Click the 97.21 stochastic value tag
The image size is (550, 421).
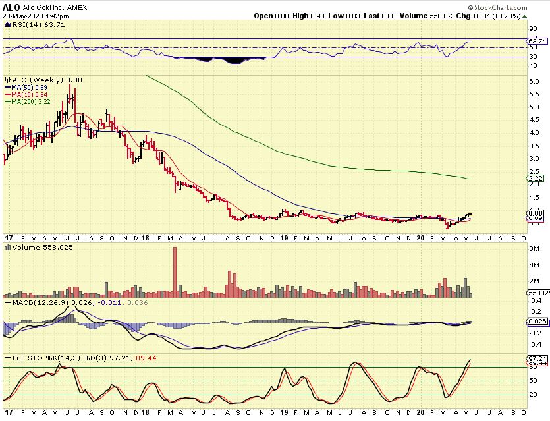click(x=537, y=358)
